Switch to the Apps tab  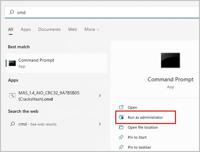click(x=26, y=30)
